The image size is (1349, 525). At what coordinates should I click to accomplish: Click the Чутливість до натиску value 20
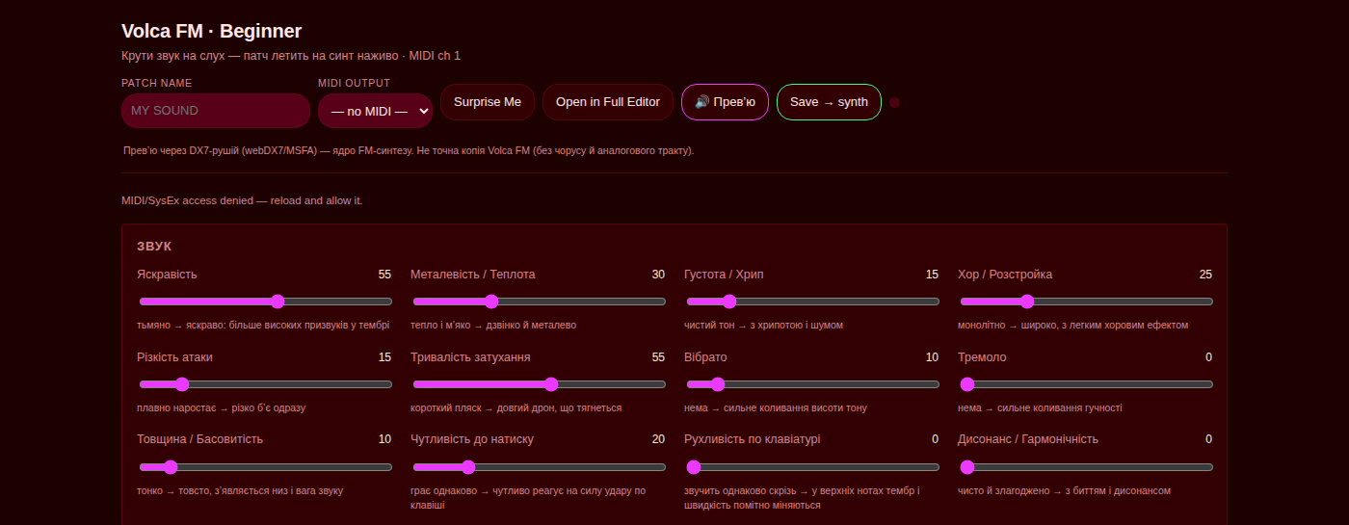pos(658,439)
